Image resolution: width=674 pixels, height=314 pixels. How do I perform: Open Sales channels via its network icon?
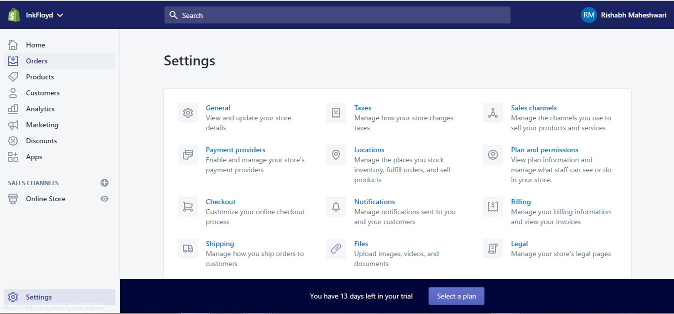[x=493, y=113]
